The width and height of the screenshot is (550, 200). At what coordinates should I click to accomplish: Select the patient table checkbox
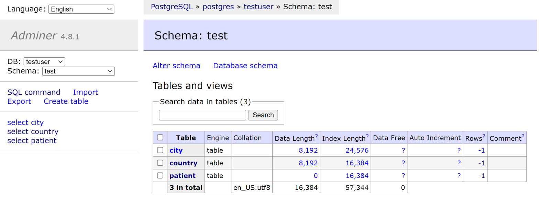pos(160,176)
